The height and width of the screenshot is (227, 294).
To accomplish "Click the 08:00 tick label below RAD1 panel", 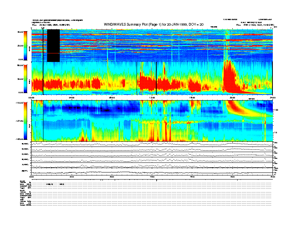I will point(112,98).
